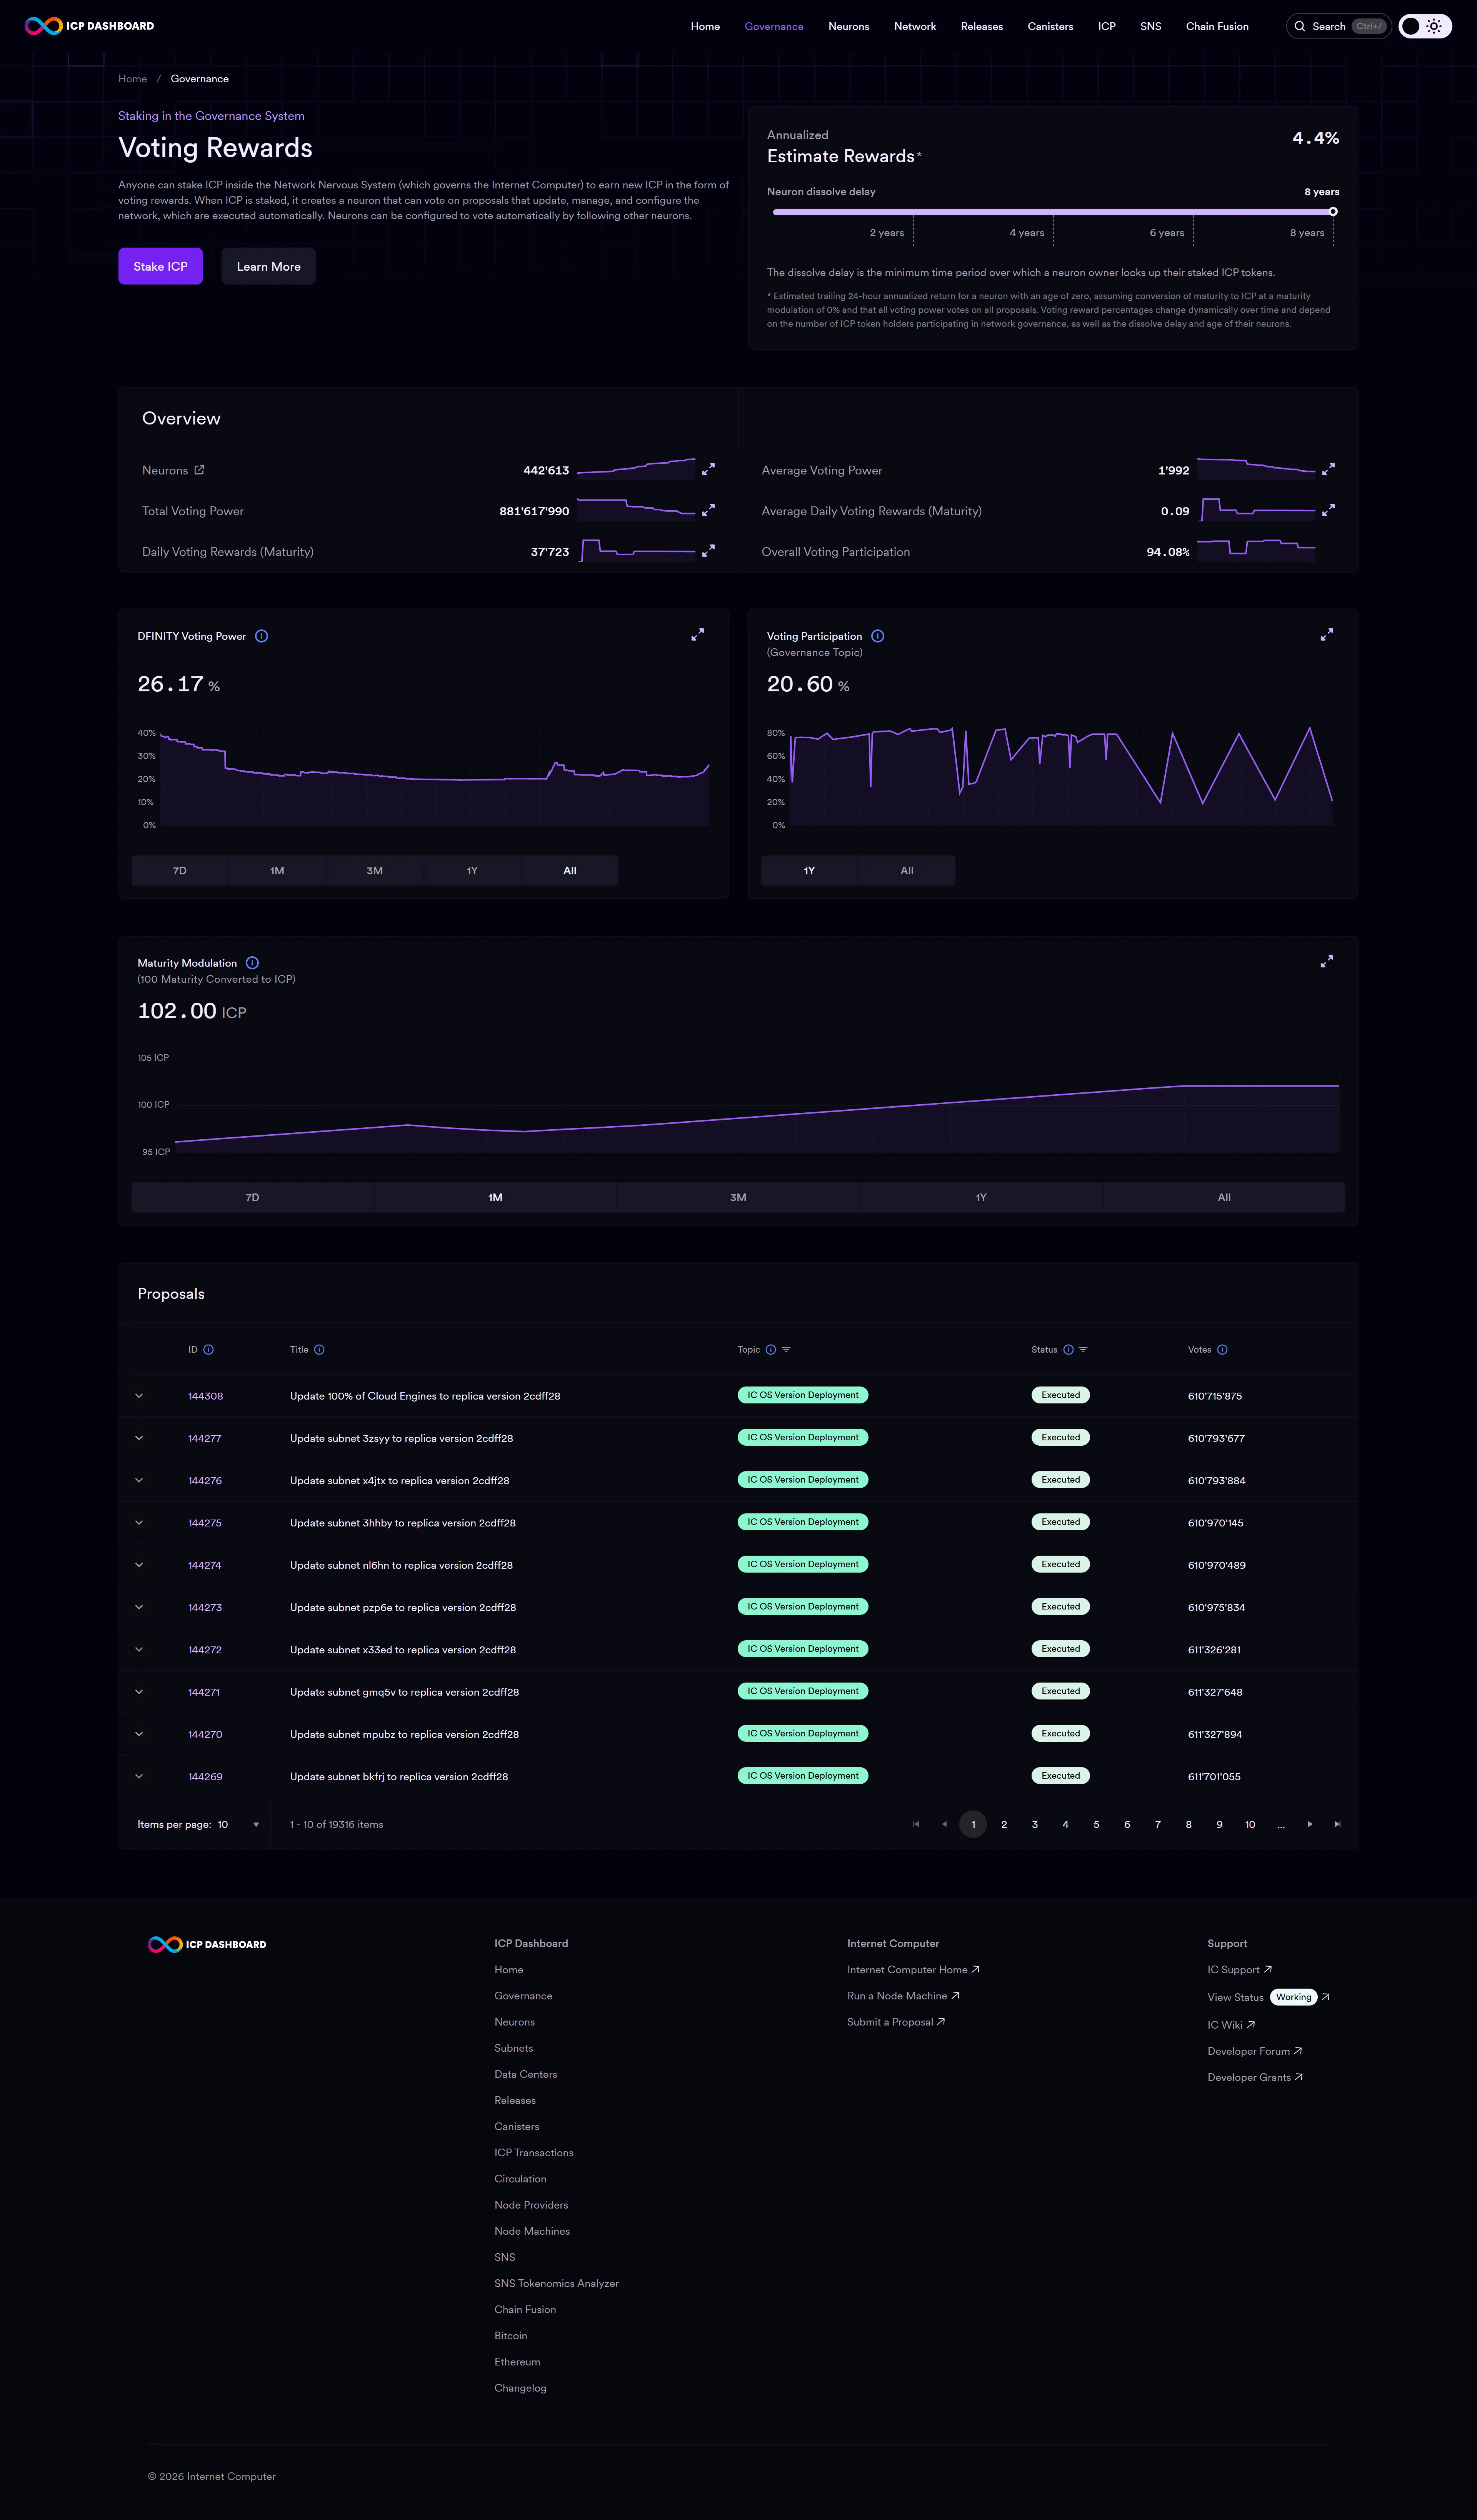Open Chain Fusion in the top navigation
This screenshot has width=1477, height=2520.
tap(1217, 27)
